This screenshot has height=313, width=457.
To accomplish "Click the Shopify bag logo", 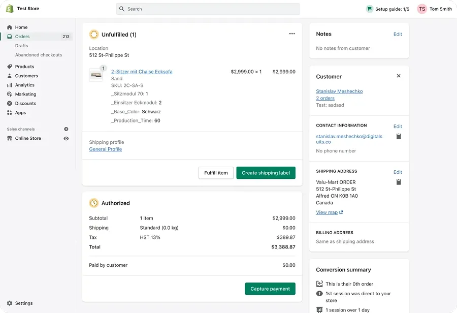I will pyautogui.click(x=10, y=9).
